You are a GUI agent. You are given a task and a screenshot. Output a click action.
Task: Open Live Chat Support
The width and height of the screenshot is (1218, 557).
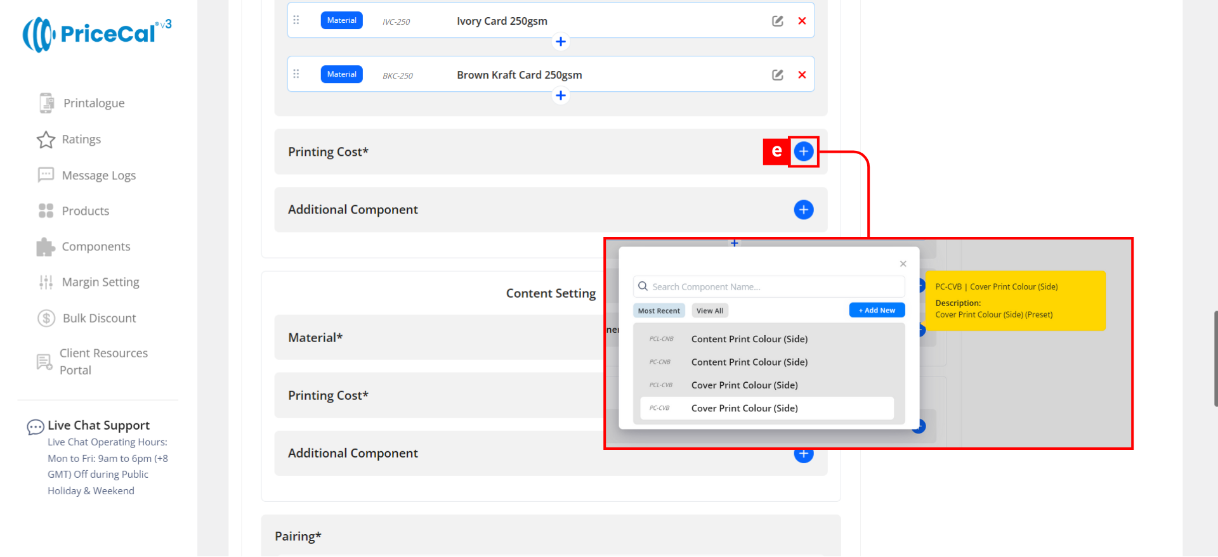coord(98,425)
